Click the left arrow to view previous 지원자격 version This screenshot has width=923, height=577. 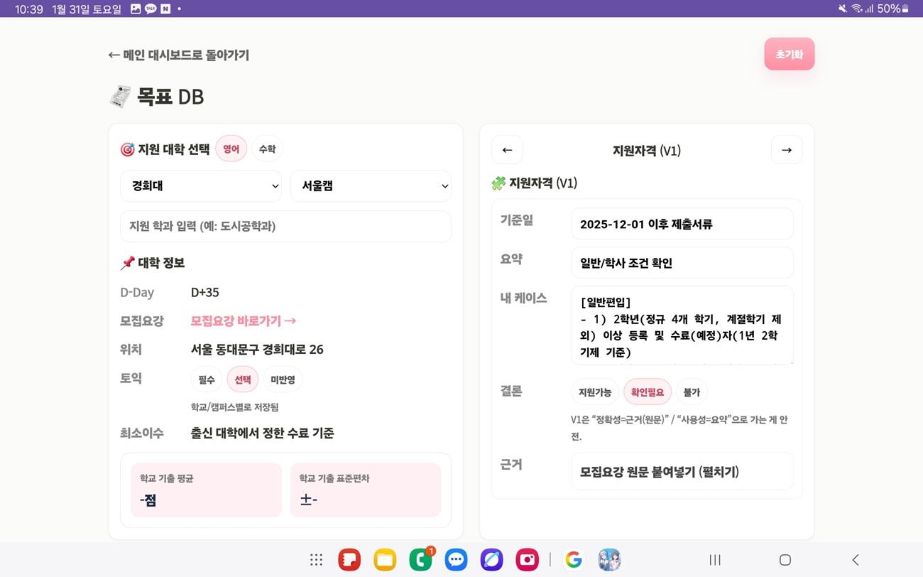click(x=507, y=149)
